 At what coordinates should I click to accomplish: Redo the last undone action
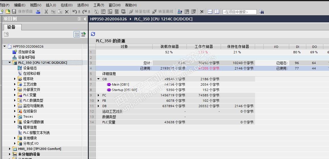[x=85, y=12]
